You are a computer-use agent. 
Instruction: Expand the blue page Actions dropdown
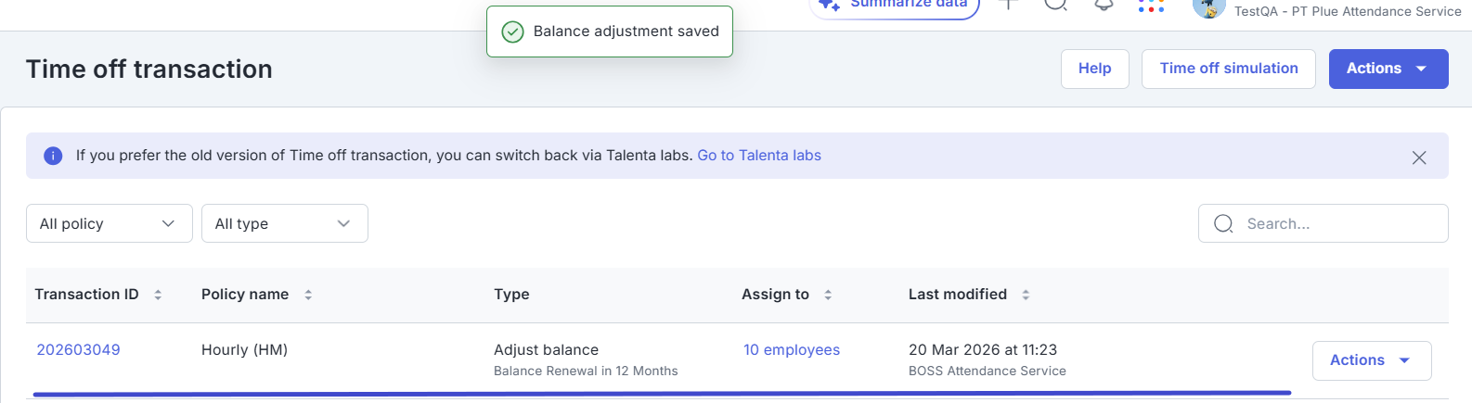coord(1388,69)
